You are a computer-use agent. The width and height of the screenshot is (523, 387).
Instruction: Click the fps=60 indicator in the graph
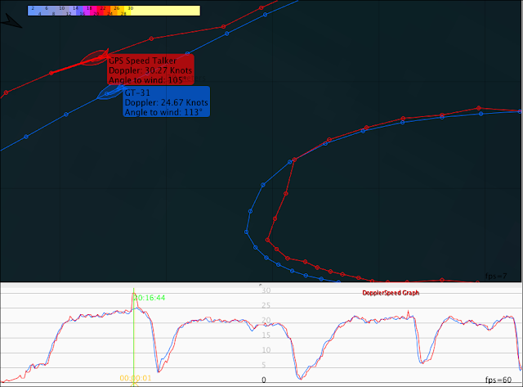(498, 380)
